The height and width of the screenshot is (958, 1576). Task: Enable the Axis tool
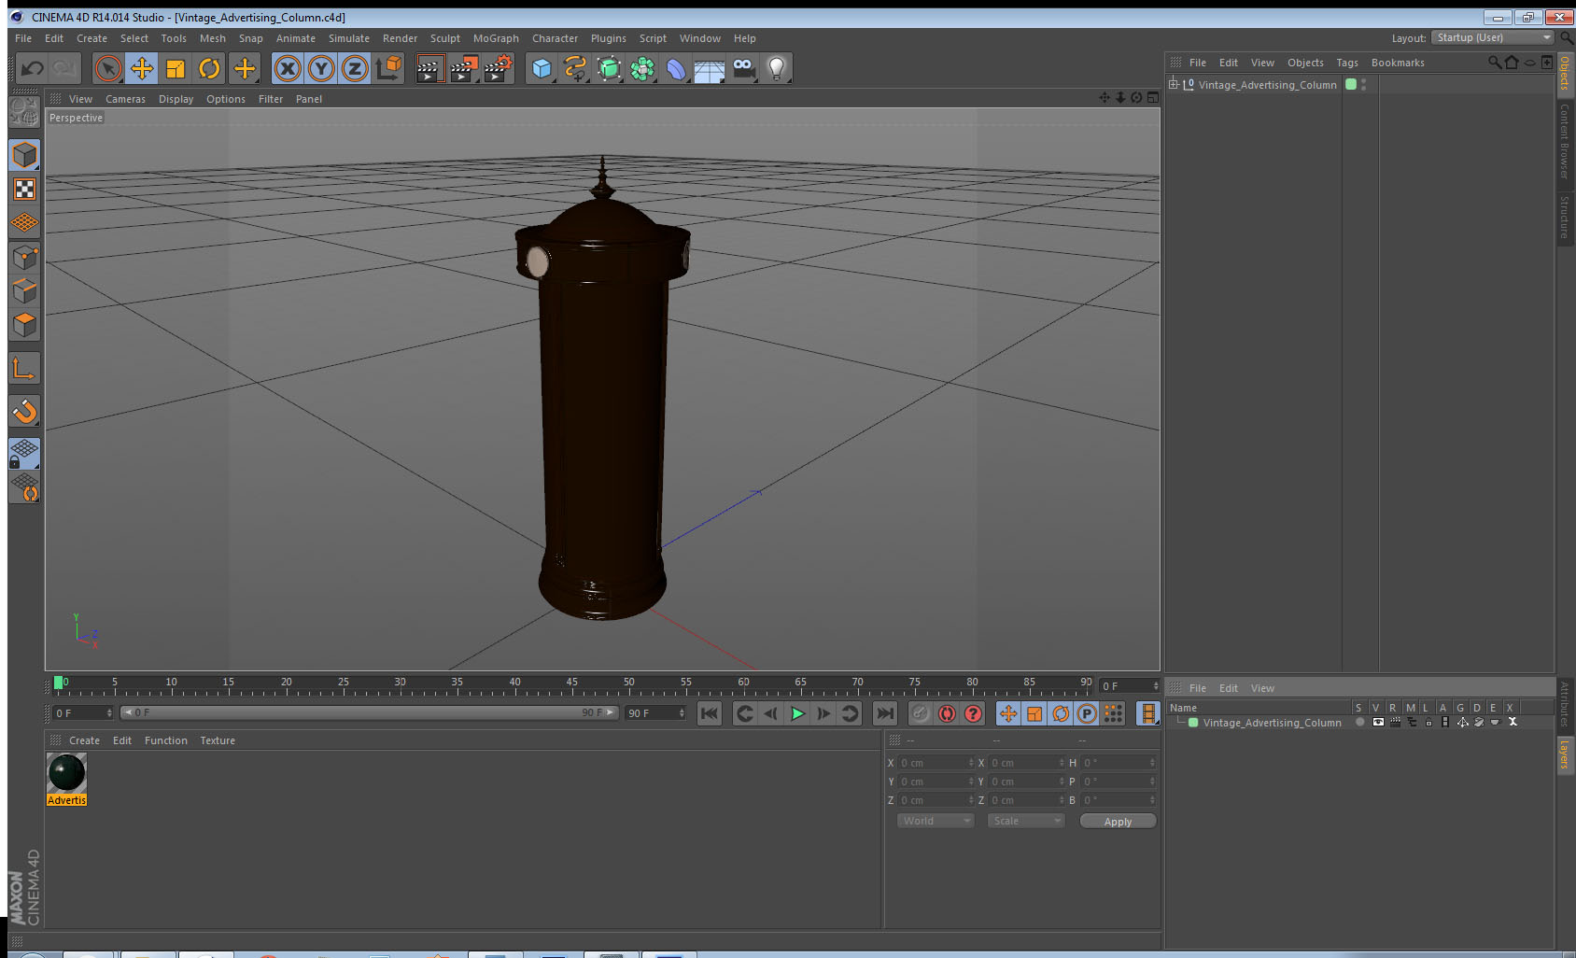(x=24, y=369)
